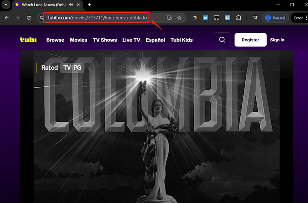Click the Tubi logo in header

click(28, 40)
